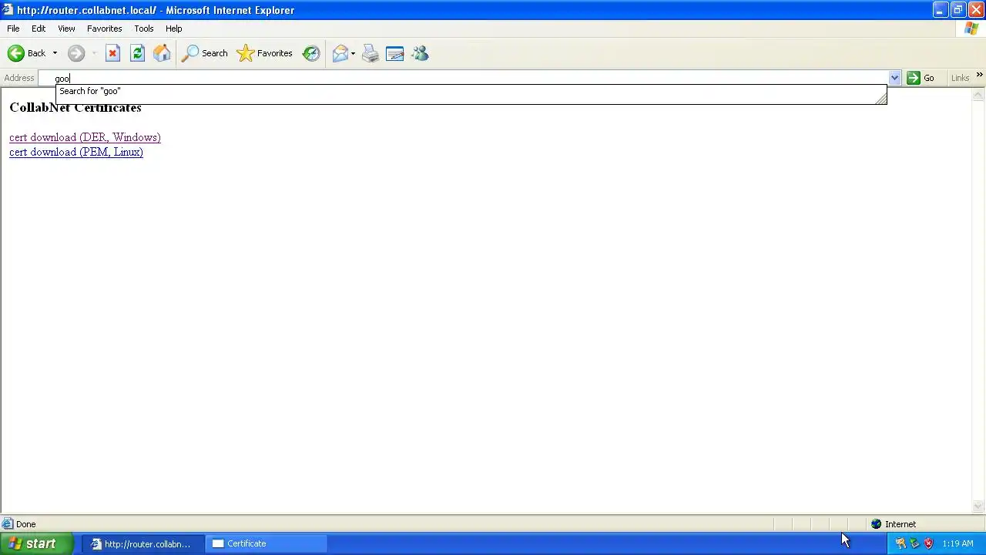Viewport: 986px width, 555px height.
Task: Switch to the Certificate taskbar window
Action: click(266, 543)
